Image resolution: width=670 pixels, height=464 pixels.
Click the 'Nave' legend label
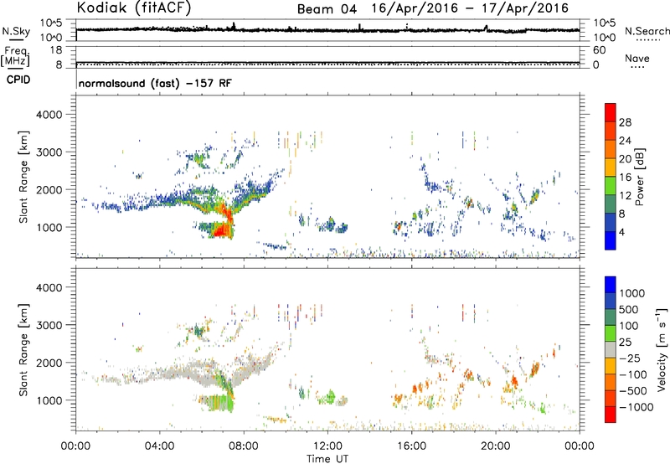click(x=637, y=58)
